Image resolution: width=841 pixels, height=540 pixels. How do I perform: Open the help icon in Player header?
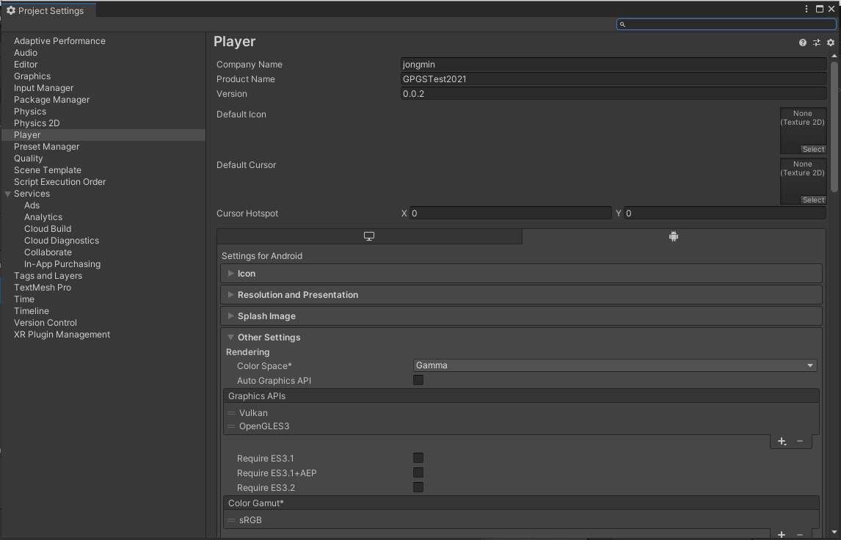tap(802, 43)
